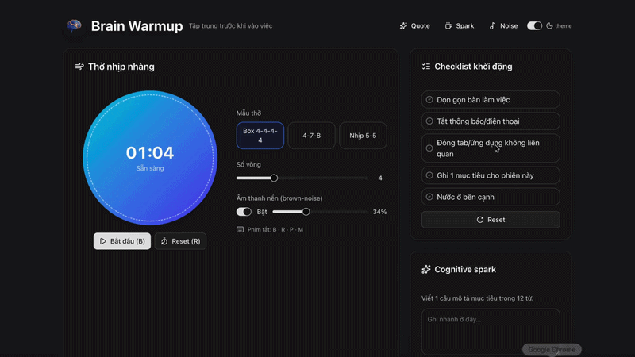Select the Nhịp 5-5 breathing pattern
Image resolution: width=635 pixels, height=357 pixels.
[x=363, y=136]
